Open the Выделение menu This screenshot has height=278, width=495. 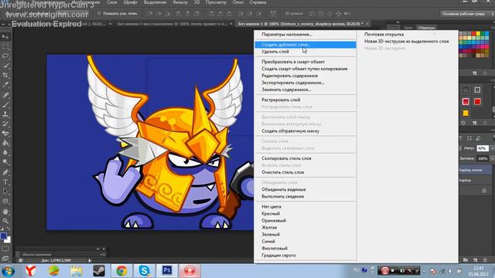155,2
